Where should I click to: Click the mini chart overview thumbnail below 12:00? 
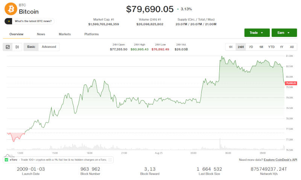[9, 156]
